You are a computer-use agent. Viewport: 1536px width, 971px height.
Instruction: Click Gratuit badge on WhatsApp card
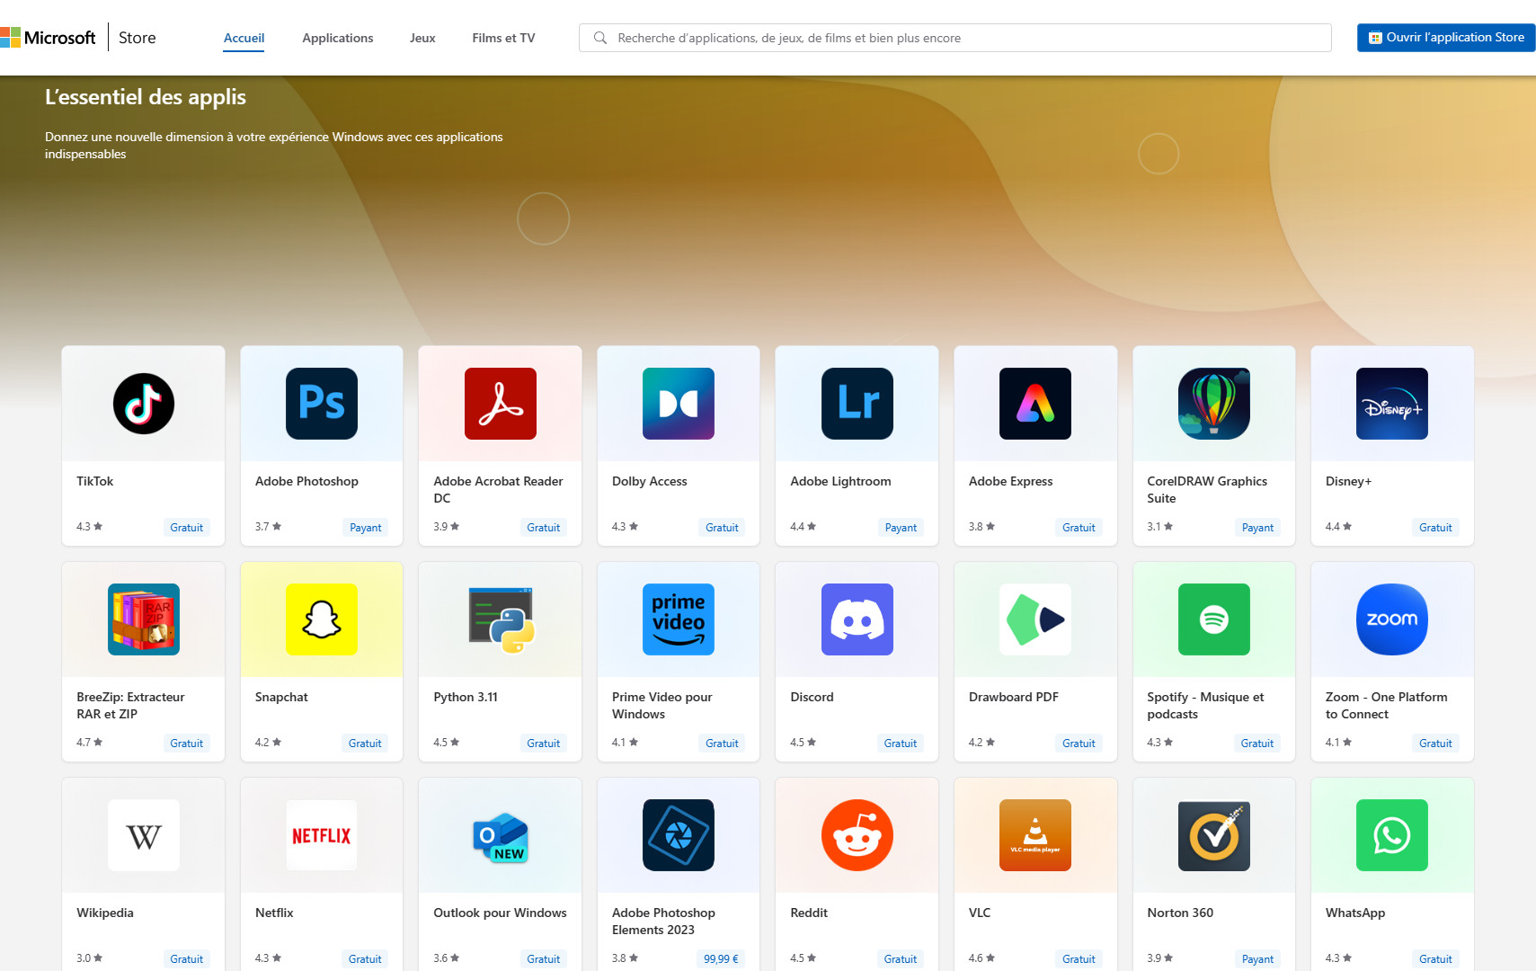tap(1435, 959)
